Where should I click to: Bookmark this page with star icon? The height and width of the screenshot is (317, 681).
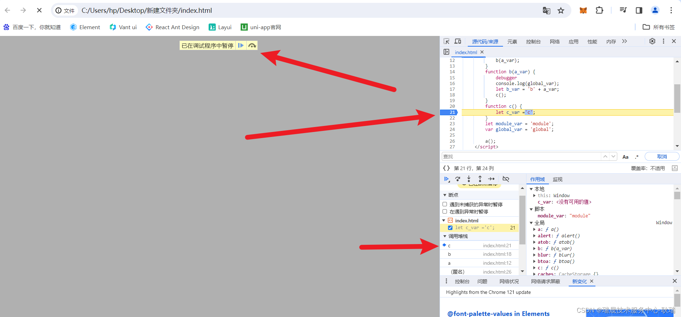[561, 10]
